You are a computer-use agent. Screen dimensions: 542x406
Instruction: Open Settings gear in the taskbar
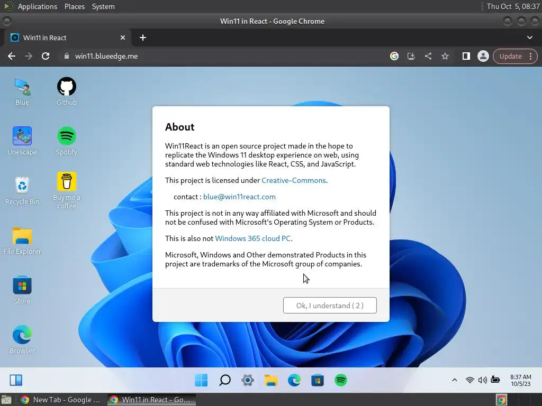(248, 380)
